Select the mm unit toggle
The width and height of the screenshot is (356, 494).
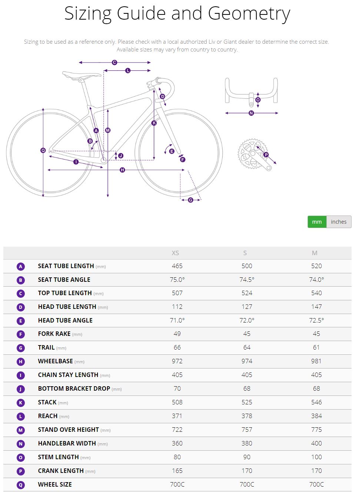click(x=317, y=222)
